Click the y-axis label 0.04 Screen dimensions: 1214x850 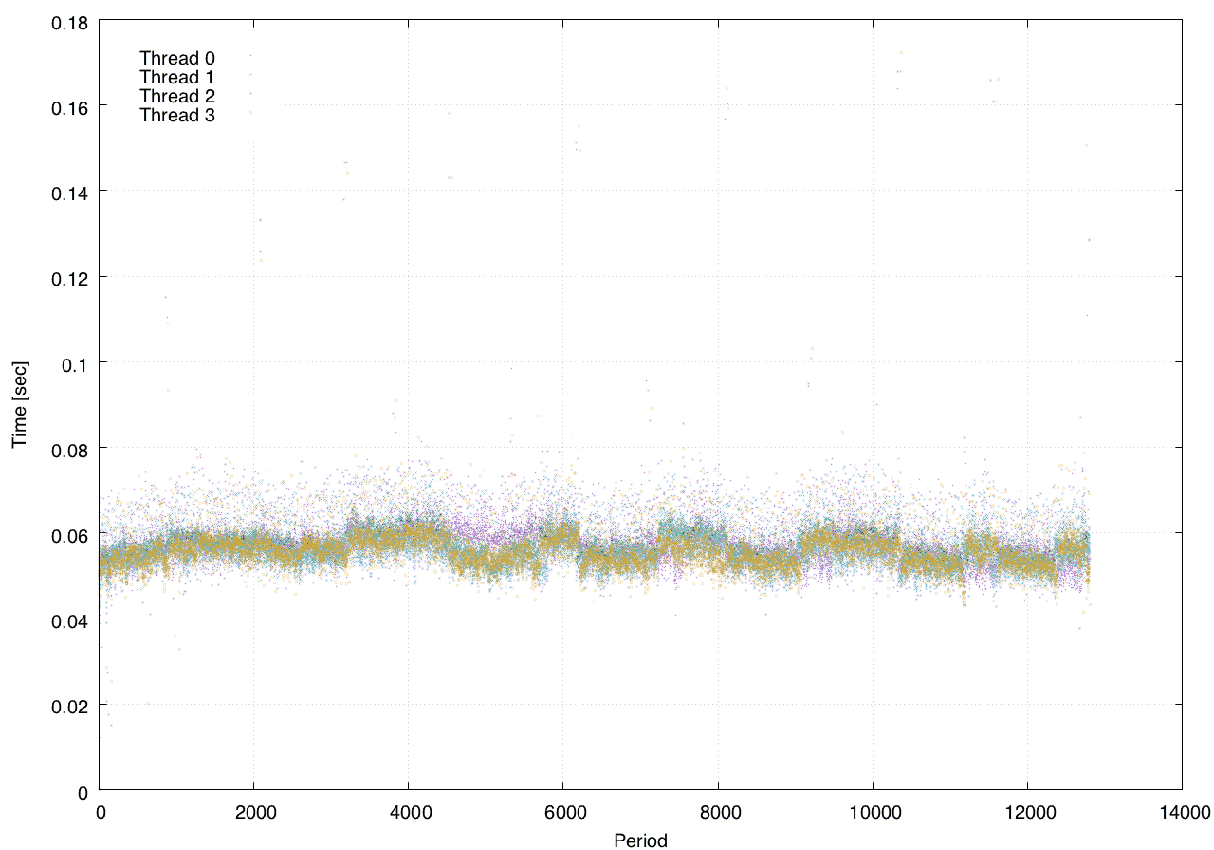point(69,620)
